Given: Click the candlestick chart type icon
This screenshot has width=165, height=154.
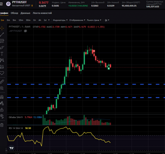Looking at the screenshot, I should click(106, 20).
